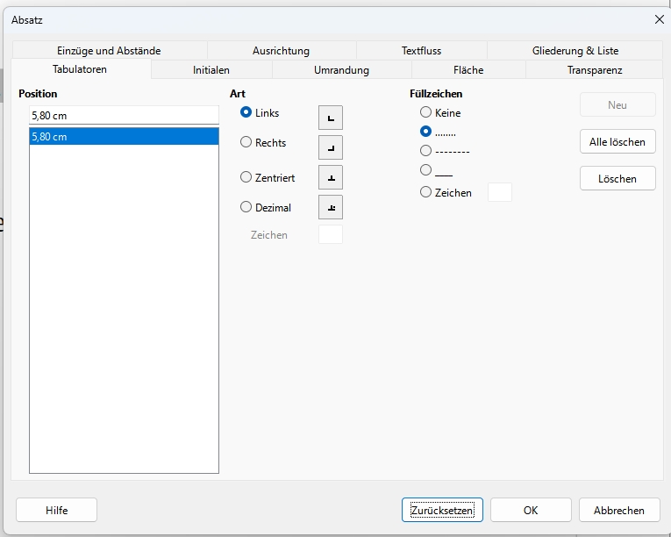Viewport: 671px width, 537px height.
Task: Select the underscore line fill character
Action: pos(426,170)
